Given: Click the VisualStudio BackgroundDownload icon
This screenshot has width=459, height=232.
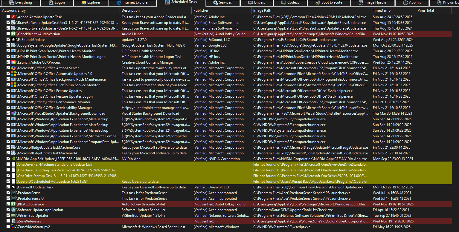Looking at the screenshot, I should (13, 113).
